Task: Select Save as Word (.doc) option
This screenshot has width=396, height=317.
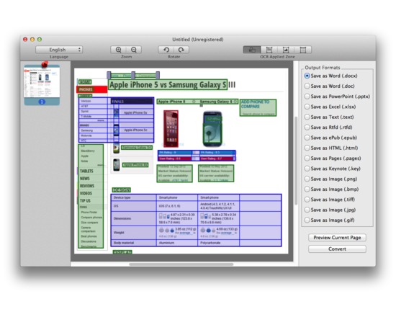Action: 330,86
